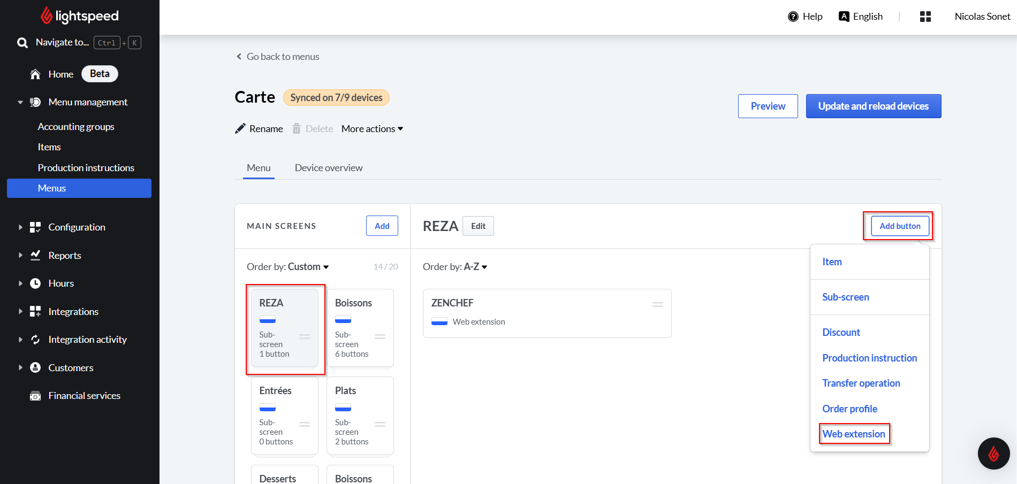Expand the Integration activity section
This screenshot has height=484, width=1017.
20,340
